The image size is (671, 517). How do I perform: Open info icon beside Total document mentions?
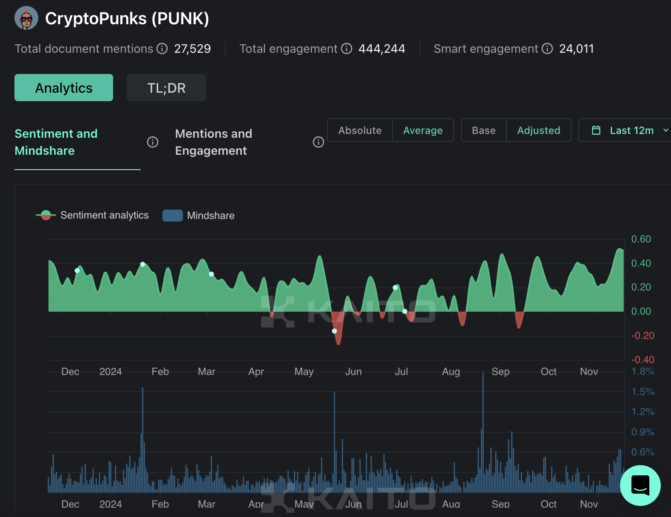[x=162, y=48]
